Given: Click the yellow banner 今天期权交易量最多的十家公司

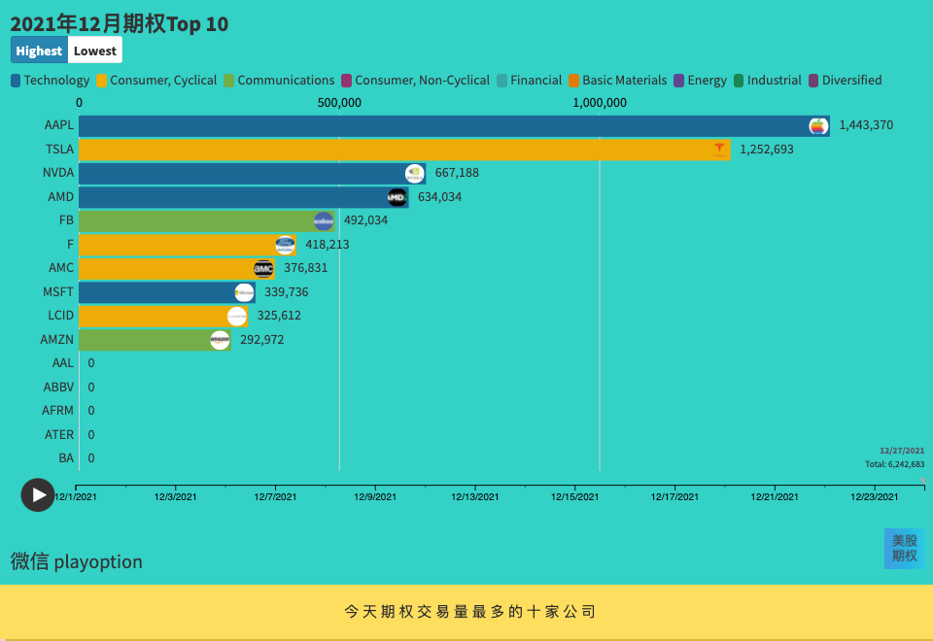Looking at the screenshot, I should (466, 612).
